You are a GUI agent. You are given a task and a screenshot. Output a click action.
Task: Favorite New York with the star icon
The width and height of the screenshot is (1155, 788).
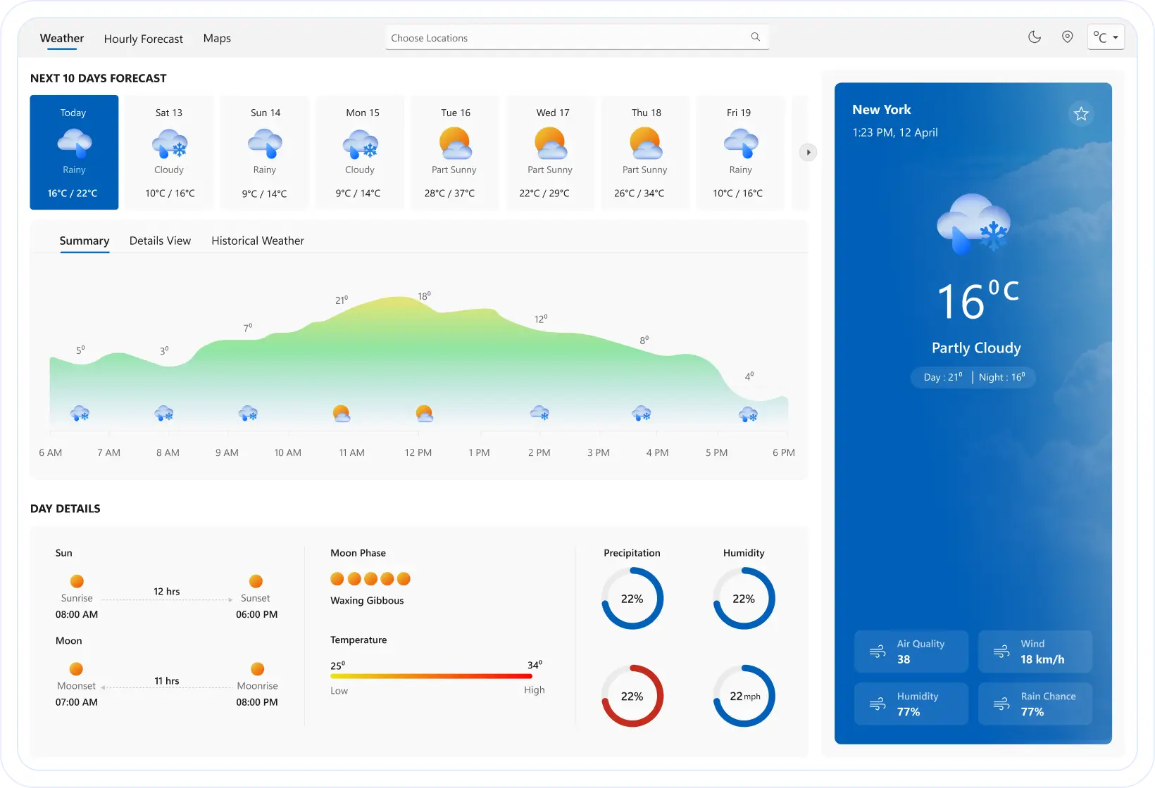tap(1081, 114)
